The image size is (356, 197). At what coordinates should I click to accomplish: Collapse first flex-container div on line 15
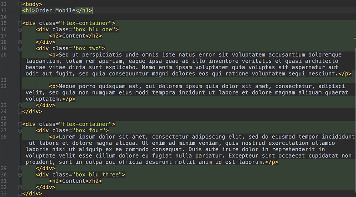(x=20, y=23)
